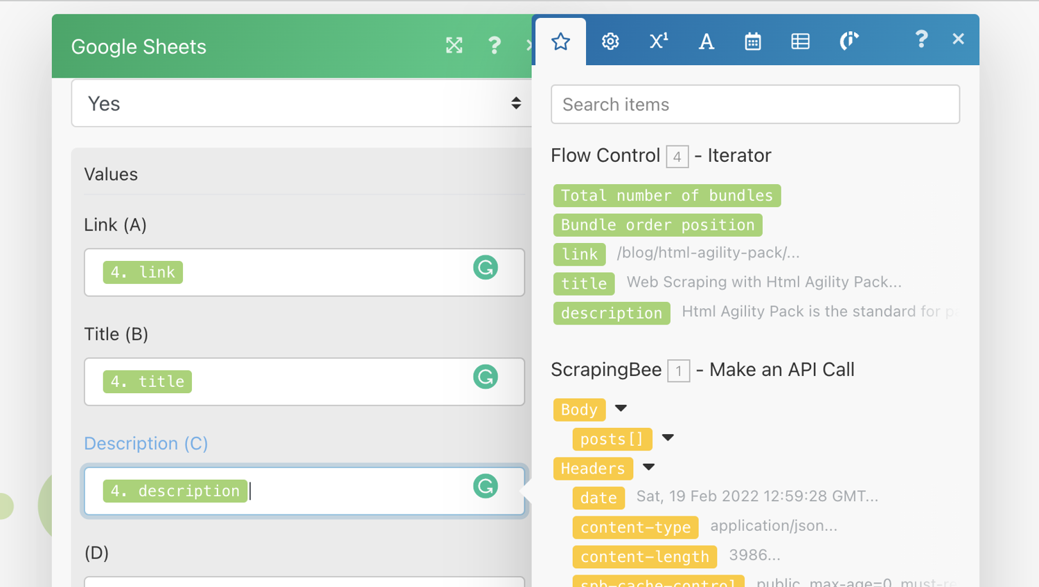Image resolution: width=1039 pixels, height=587 pixels.
Task: Expand the posts[] array arrow
Action: 668,437
